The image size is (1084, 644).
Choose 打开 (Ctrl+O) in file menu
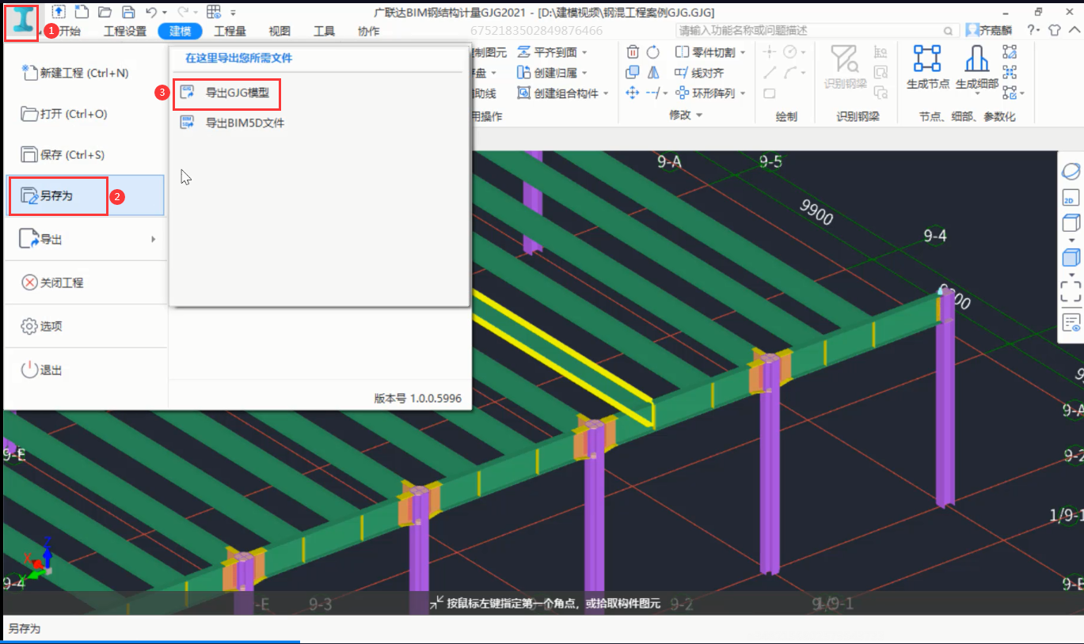86,114
